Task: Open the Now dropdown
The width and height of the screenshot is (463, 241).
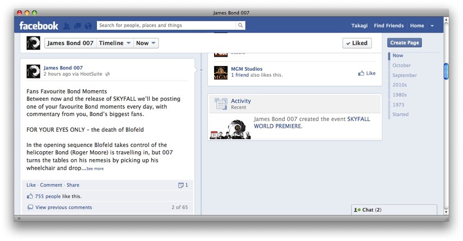Action: click(146, 43)
